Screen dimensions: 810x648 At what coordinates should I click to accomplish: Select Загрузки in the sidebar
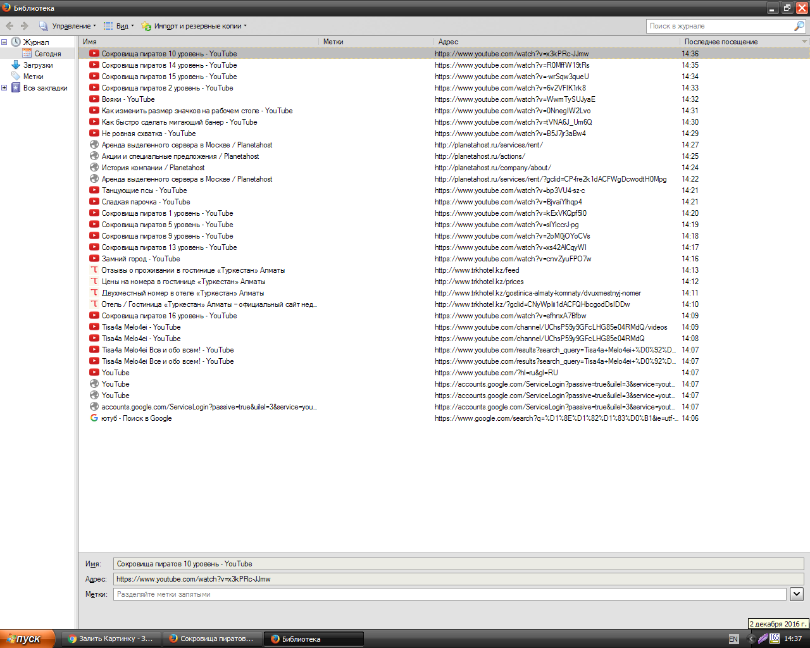[x=38, y=65]
